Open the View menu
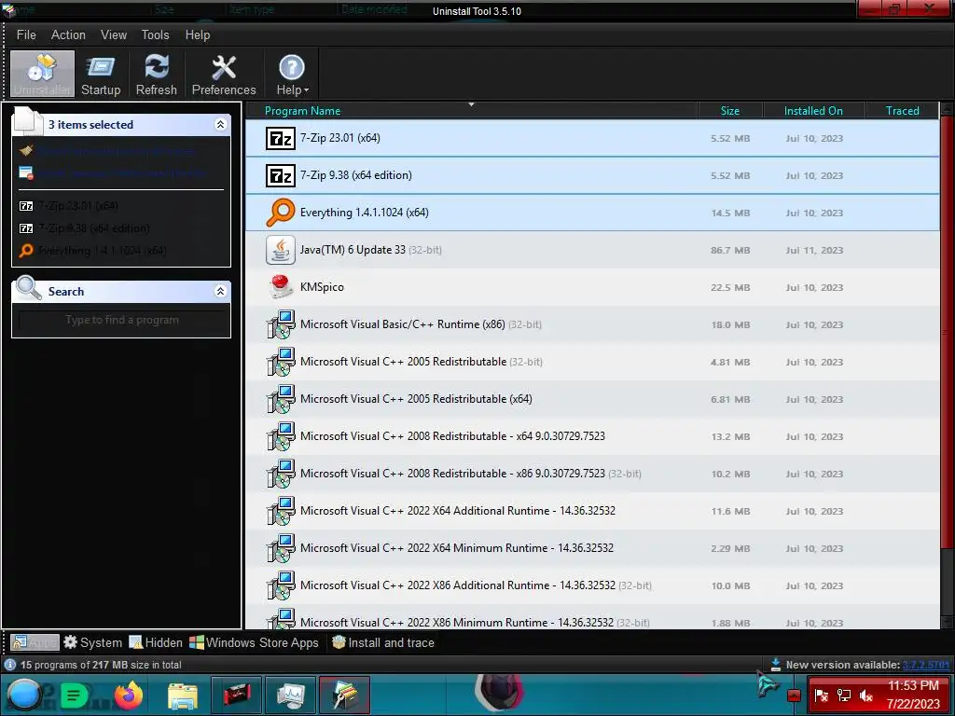955x716 pixels. click(113, 34)
